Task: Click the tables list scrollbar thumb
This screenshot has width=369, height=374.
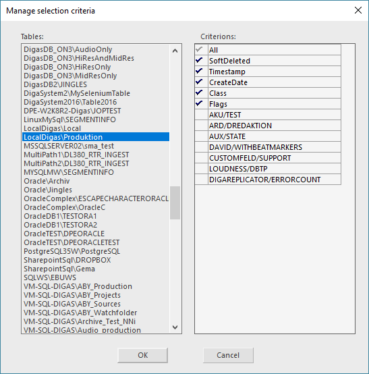Action: (x=175, y=203)
